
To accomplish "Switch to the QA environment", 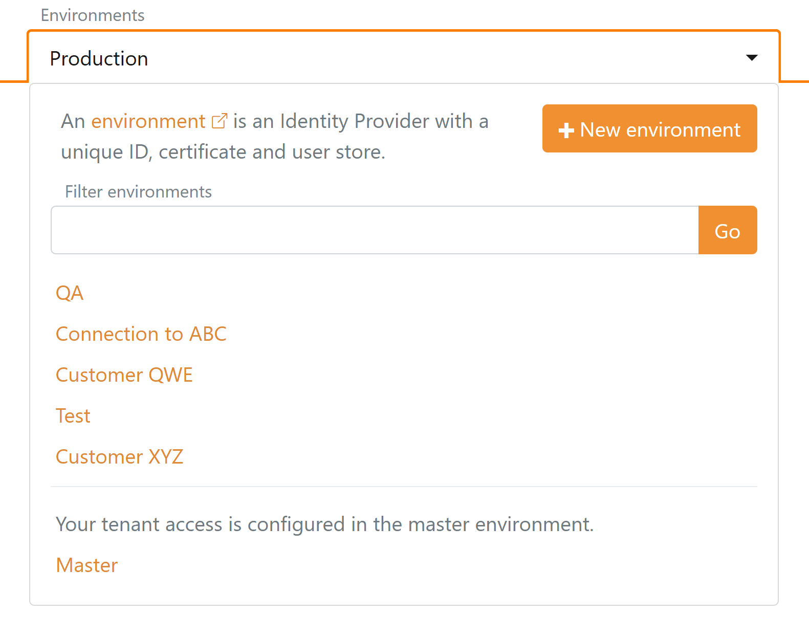I will pos(70,293).
